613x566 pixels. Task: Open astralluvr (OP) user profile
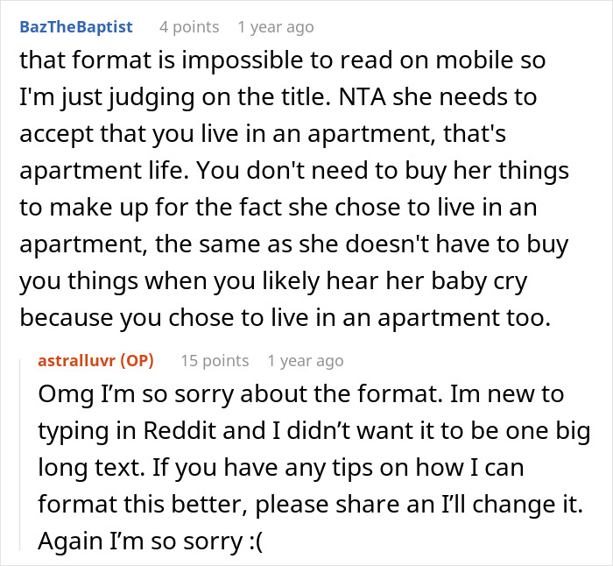[95, 361]
